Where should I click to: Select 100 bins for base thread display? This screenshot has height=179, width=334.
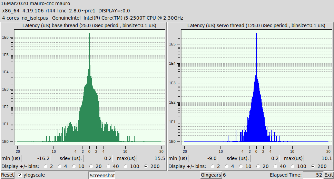pyautogui.click(x=126, y=166)
